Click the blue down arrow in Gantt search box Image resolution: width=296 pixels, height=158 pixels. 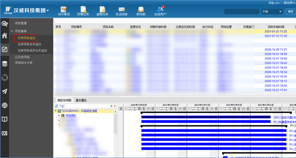[x=111, y=106]
